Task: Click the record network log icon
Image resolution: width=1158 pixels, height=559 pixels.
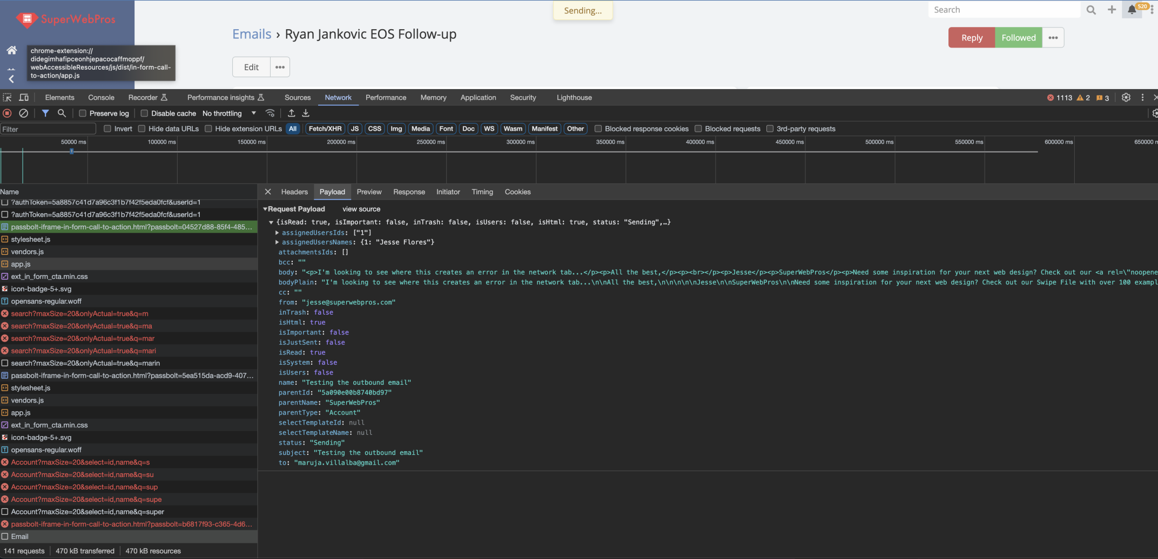Action: tap(7, 113)
